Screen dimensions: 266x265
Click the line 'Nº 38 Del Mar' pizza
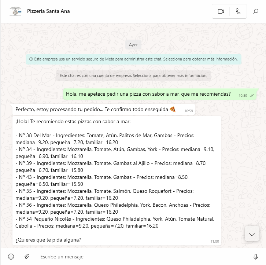pyautogui.click(x=105, y=139)
